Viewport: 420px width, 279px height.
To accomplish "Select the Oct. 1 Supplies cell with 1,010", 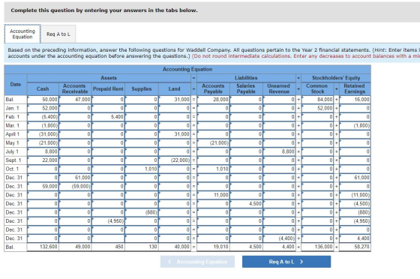I will 142,169.
